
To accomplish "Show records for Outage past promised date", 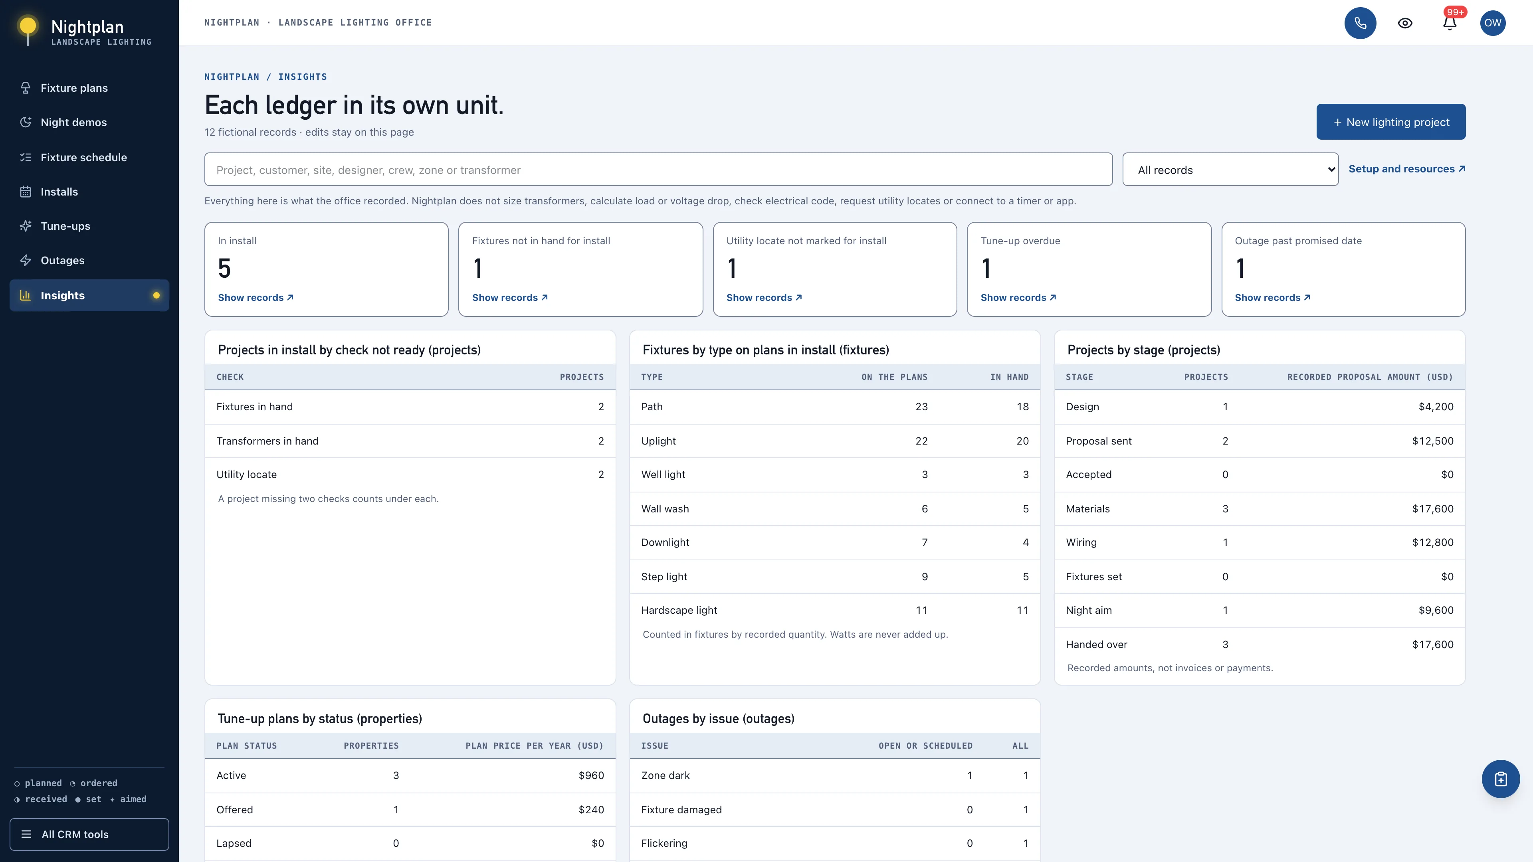I will click(1272, 297).
